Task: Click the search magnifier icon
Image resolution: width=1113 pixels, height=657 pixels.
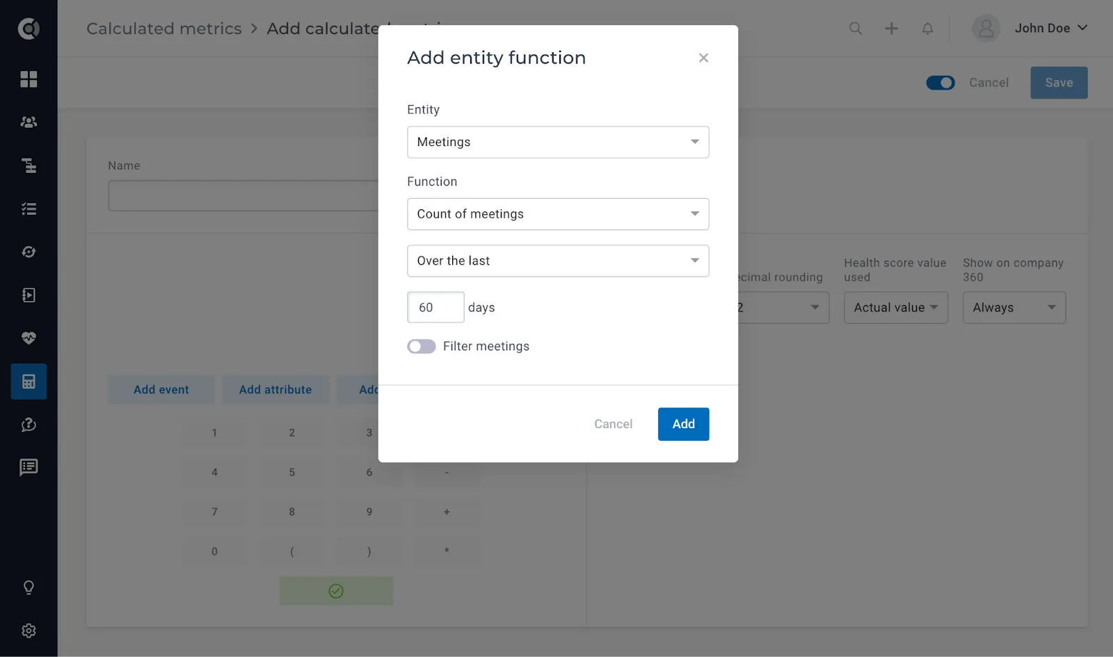Action: click(856, 29)
